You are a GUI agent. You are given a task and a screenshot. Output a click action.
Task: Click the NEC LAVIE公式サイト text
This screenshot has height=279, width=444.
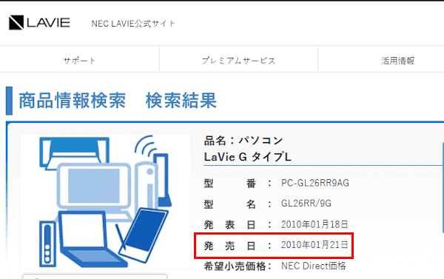tap(133, 24)
